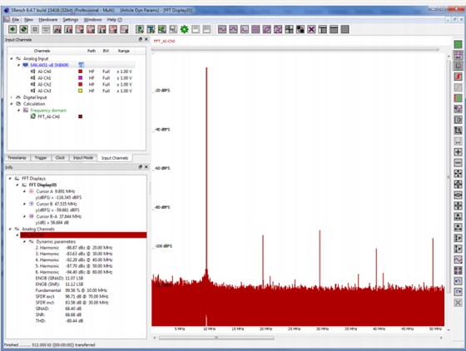Open the Hardware menu
Image resolution: width=466 pixels, height=351 pixels.
[x=48, y=20]
